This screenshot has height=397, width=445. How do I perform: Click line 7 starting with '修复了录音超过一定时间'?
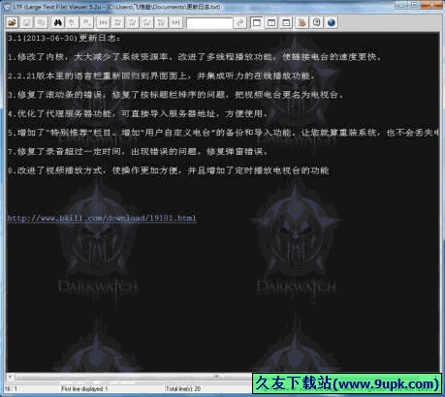pos(138,151)
